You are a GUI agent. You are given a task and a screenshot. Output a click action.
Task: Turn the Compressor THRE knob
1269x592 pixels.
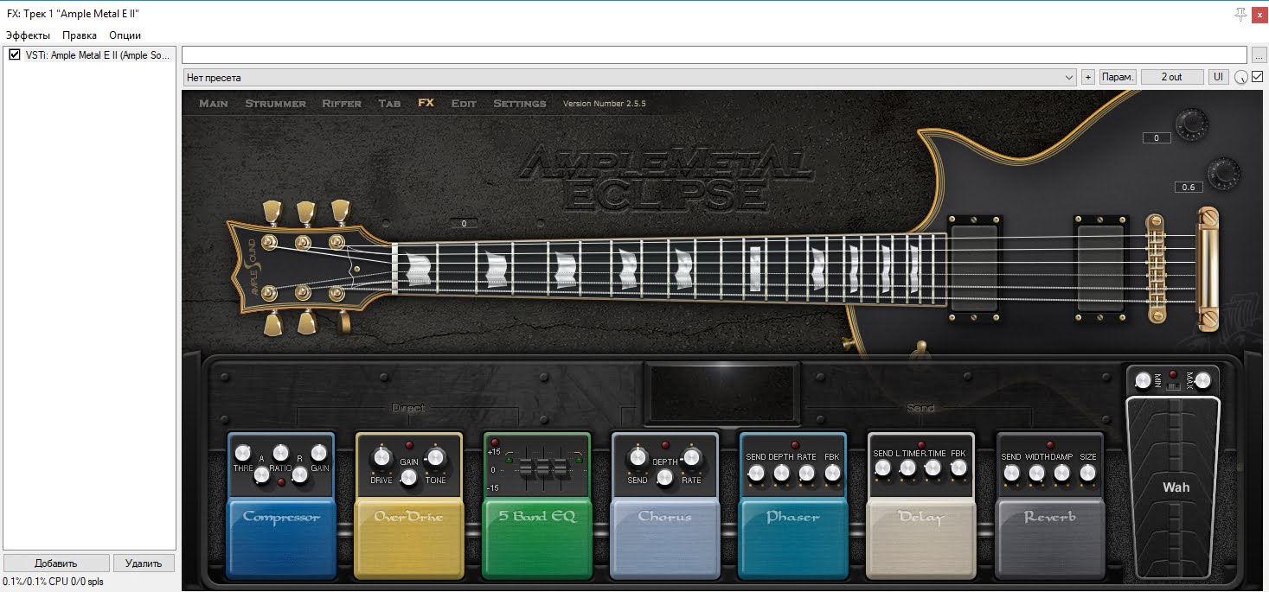(x=243, y=453)
